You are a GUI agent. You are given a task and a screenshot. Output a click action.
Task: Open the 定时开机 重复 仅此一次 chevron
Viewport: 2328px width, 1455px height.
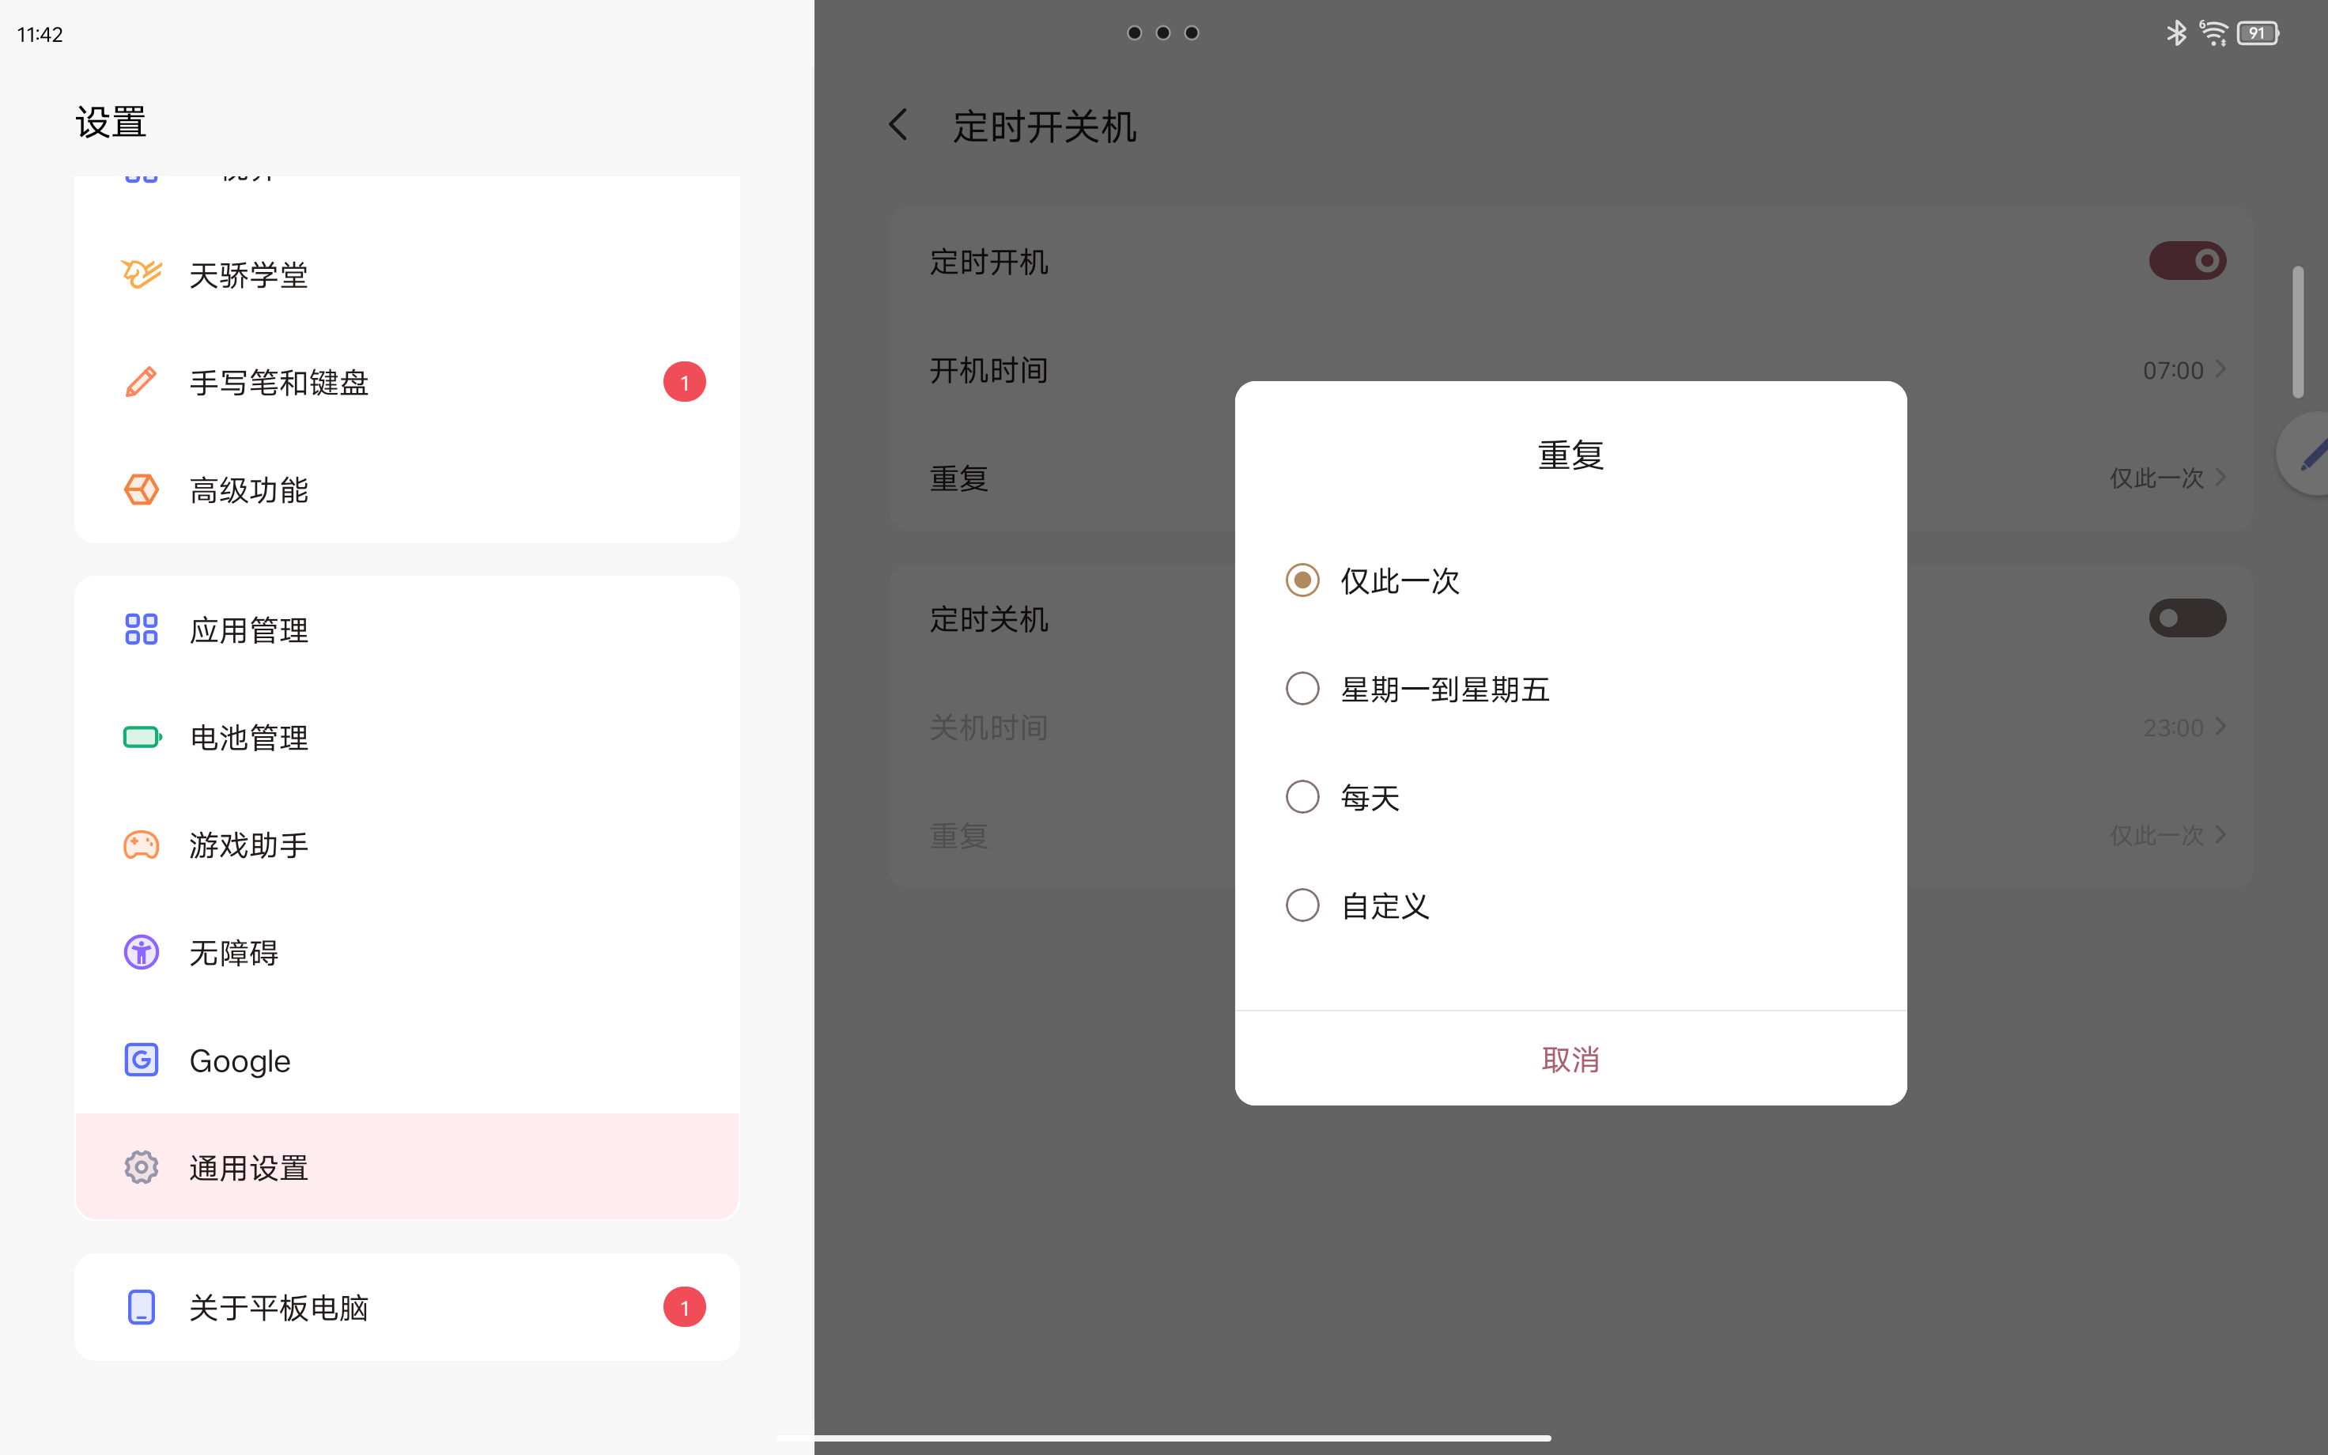click(x=2221, y=478)
